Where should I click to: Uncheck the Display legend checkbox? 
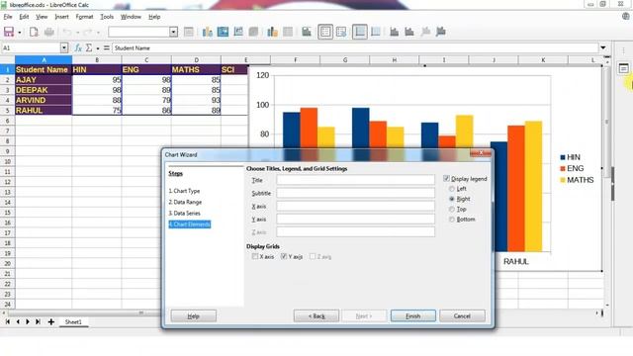click(x=446, y=178)
